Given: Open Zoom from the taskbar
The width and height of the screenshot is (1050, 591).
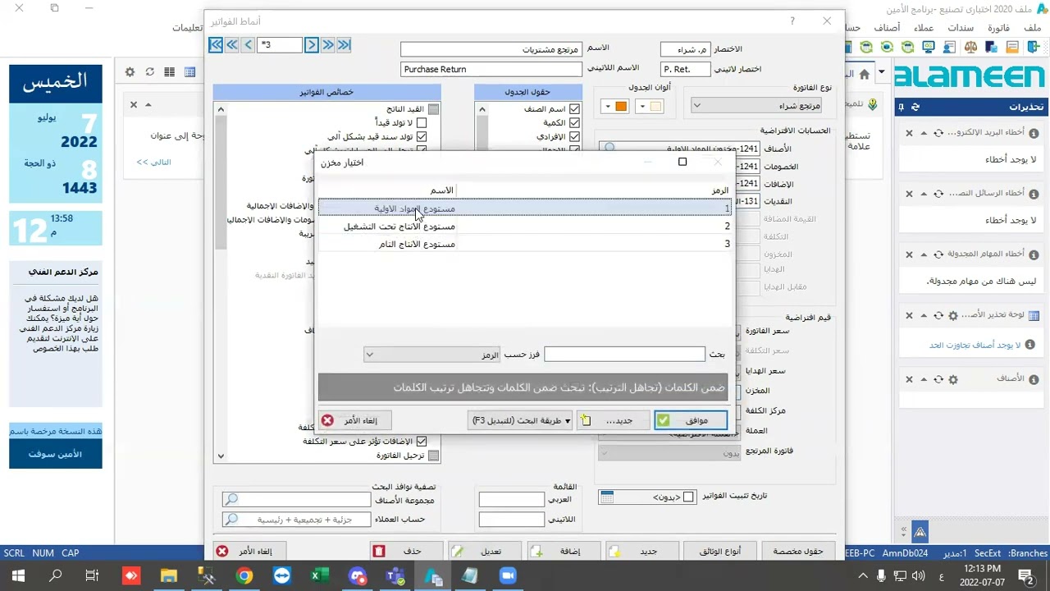Looking at the screenshot, I should coord(508,576).
